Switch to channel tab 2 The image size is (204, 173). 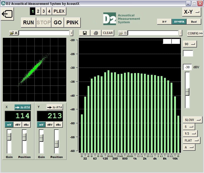(38, 11)
